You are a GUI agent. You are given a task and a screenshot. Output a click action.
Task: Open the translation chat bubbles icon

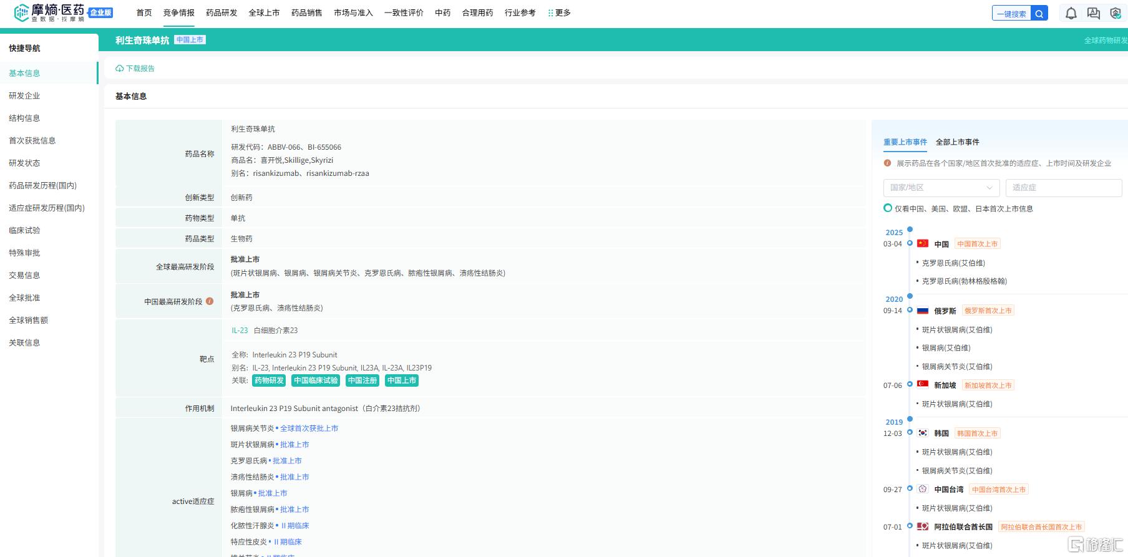click(x=1094, y=13)
